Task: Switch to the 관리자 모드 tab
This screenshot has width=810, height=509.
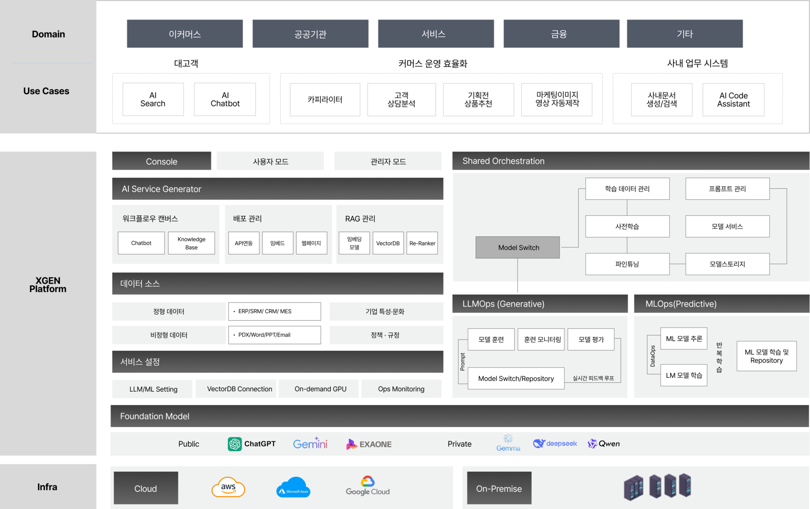Action: 388,161
